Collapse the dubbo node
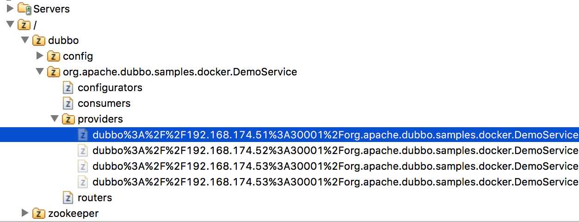Image resolution: width=579 pixels, height=222 pixels. 25,41
